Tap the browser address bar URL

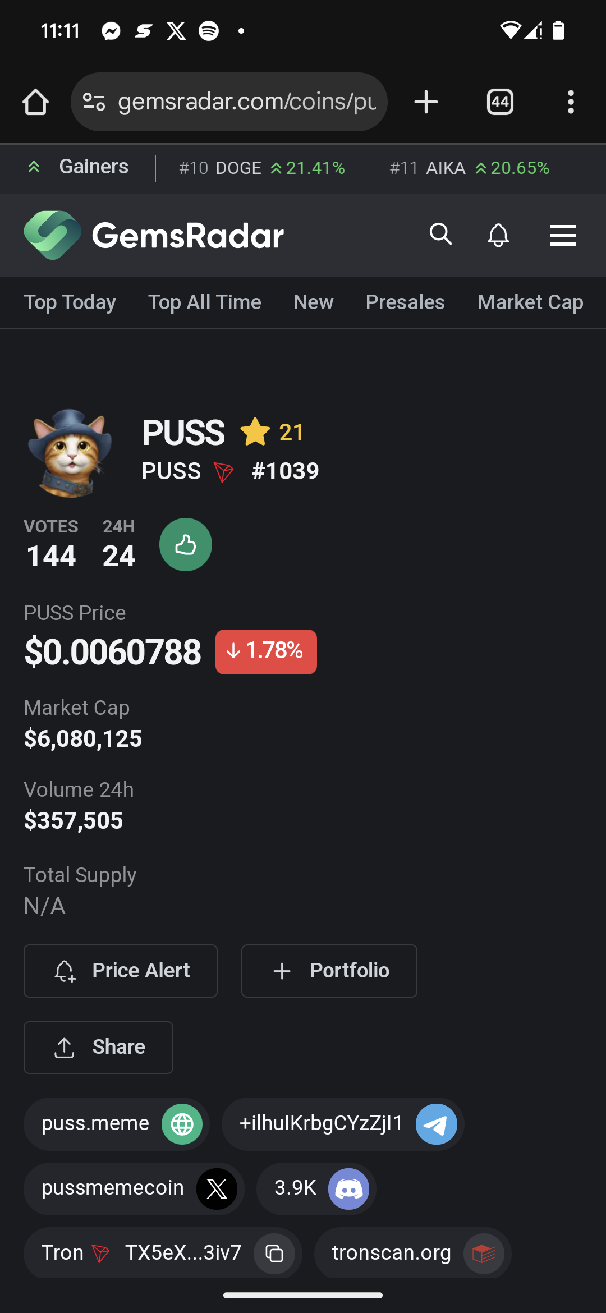click(247, 102)
